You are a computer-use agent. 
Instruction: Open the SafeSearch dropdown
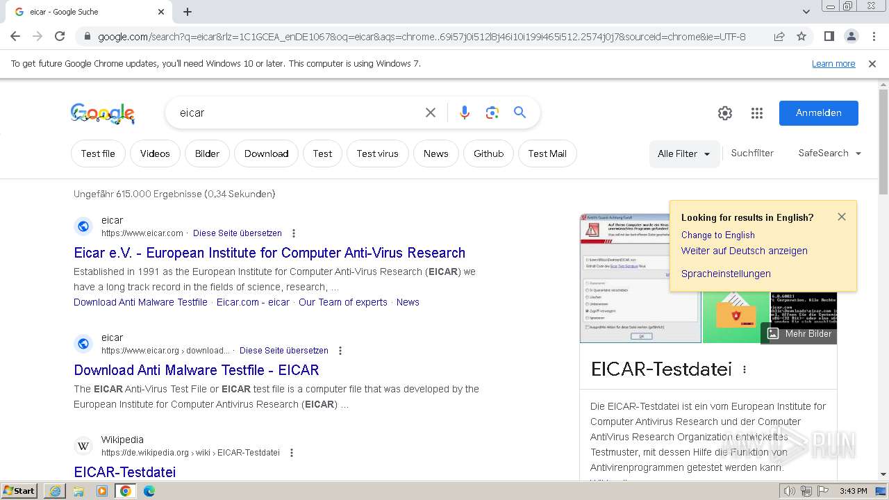(x=830, y=153)
